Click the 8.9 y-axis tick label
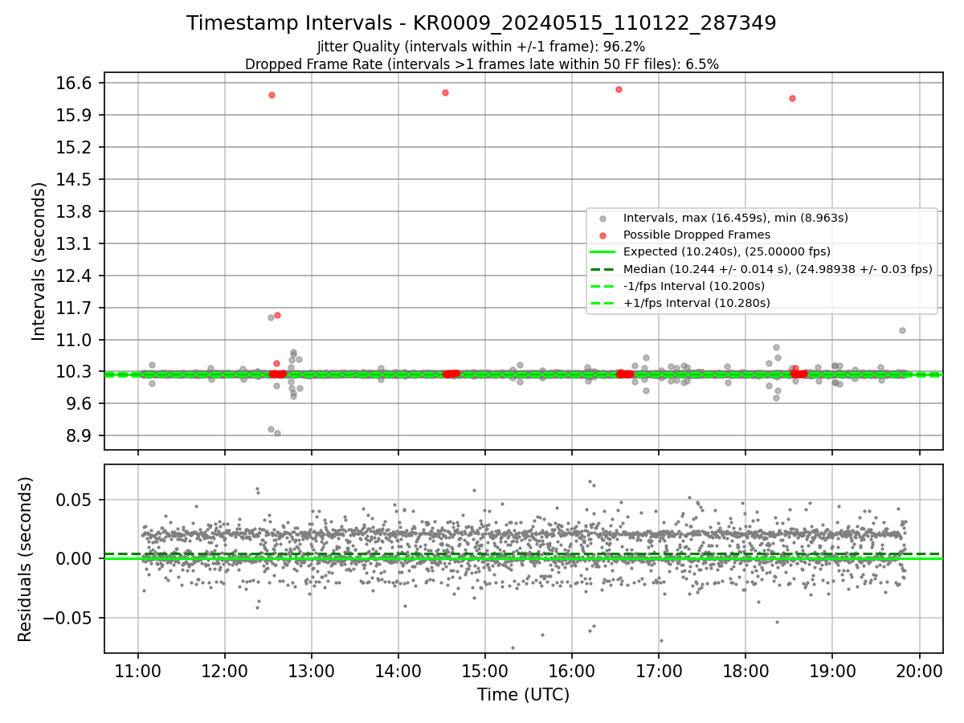This screenshot has height=723, width=964. 80,436
